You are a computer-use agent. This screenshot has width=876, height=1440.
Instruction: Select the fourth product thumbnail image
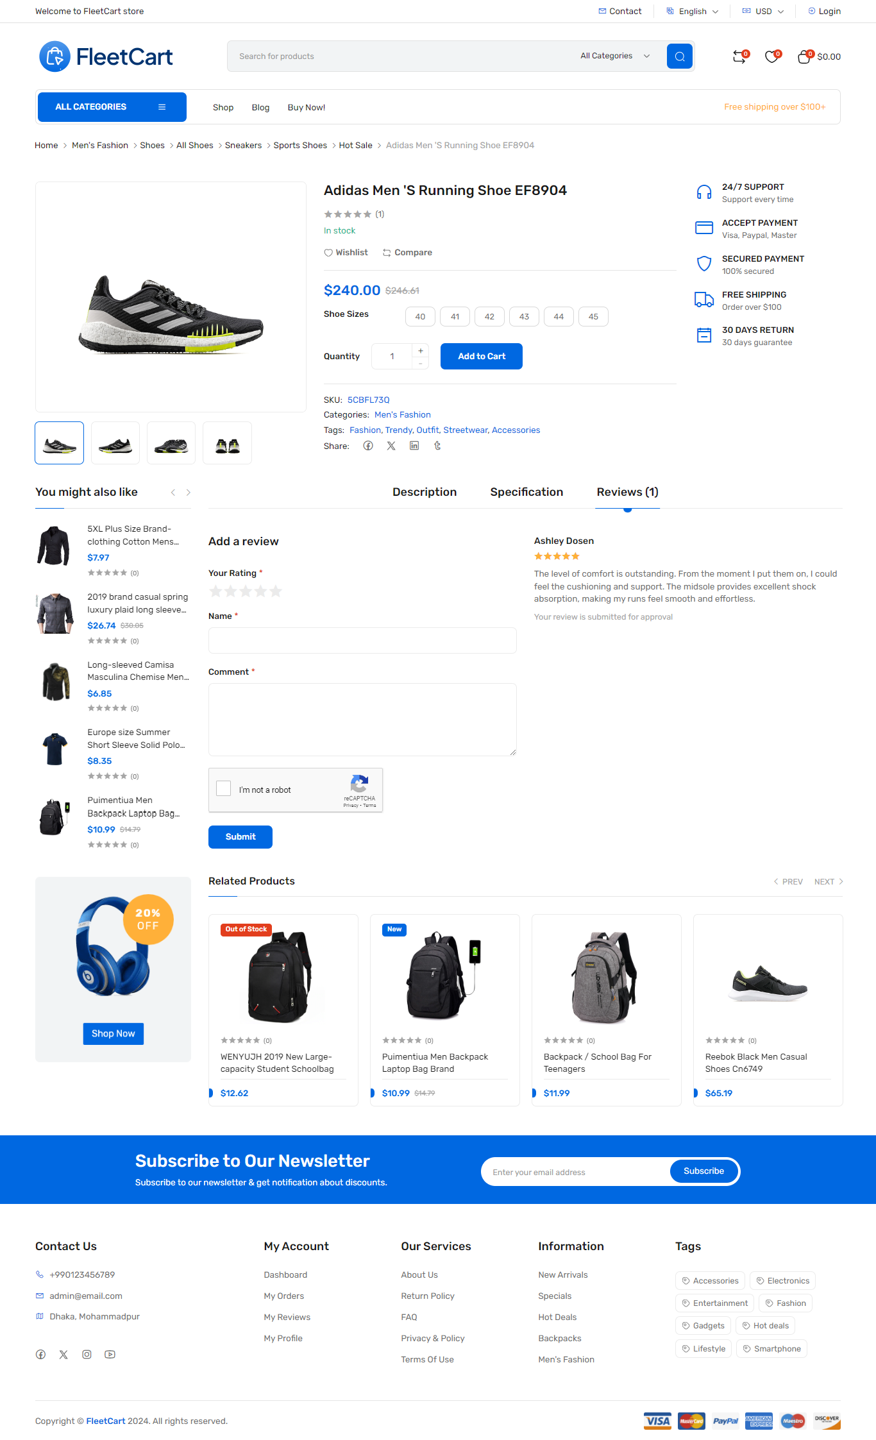click(227, 443)
